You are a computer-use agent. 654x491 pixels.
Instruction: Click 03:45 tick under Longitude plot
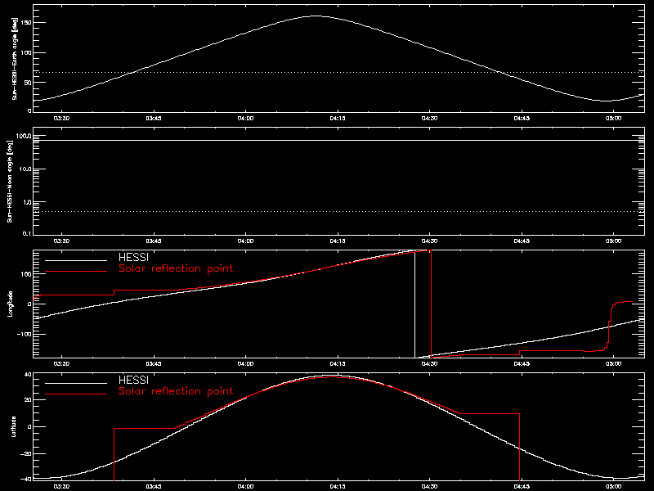pyautogui.click(x=154, y=363)
